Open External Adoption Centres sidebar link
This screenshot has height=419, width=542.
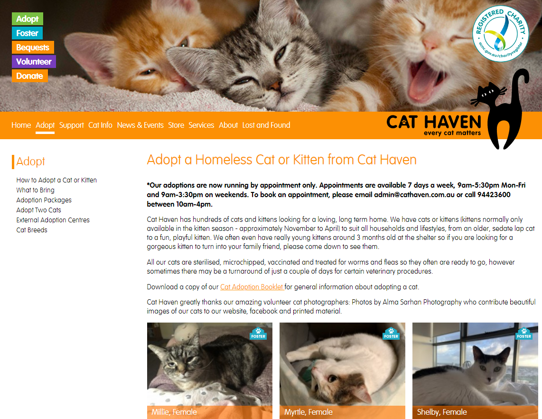(53, 220)
